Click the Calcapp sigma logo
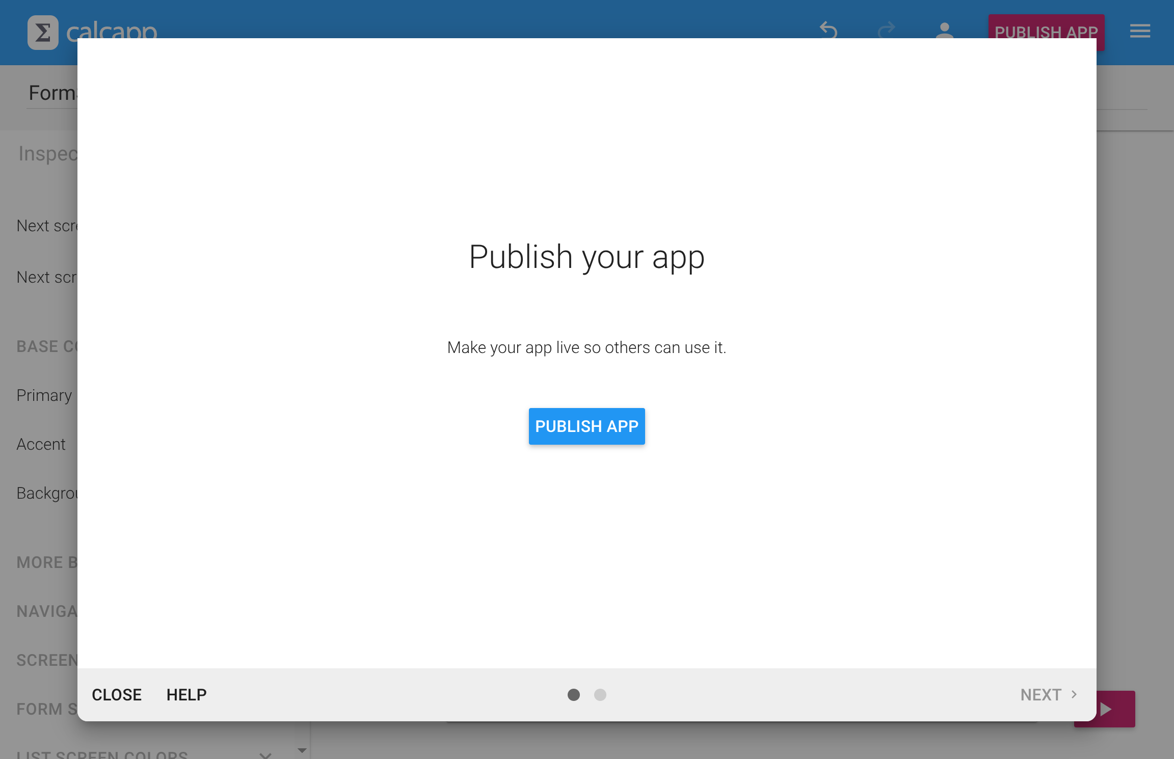Image resolution: width=1174 pixels, height=759 pixels. [43, 32]
